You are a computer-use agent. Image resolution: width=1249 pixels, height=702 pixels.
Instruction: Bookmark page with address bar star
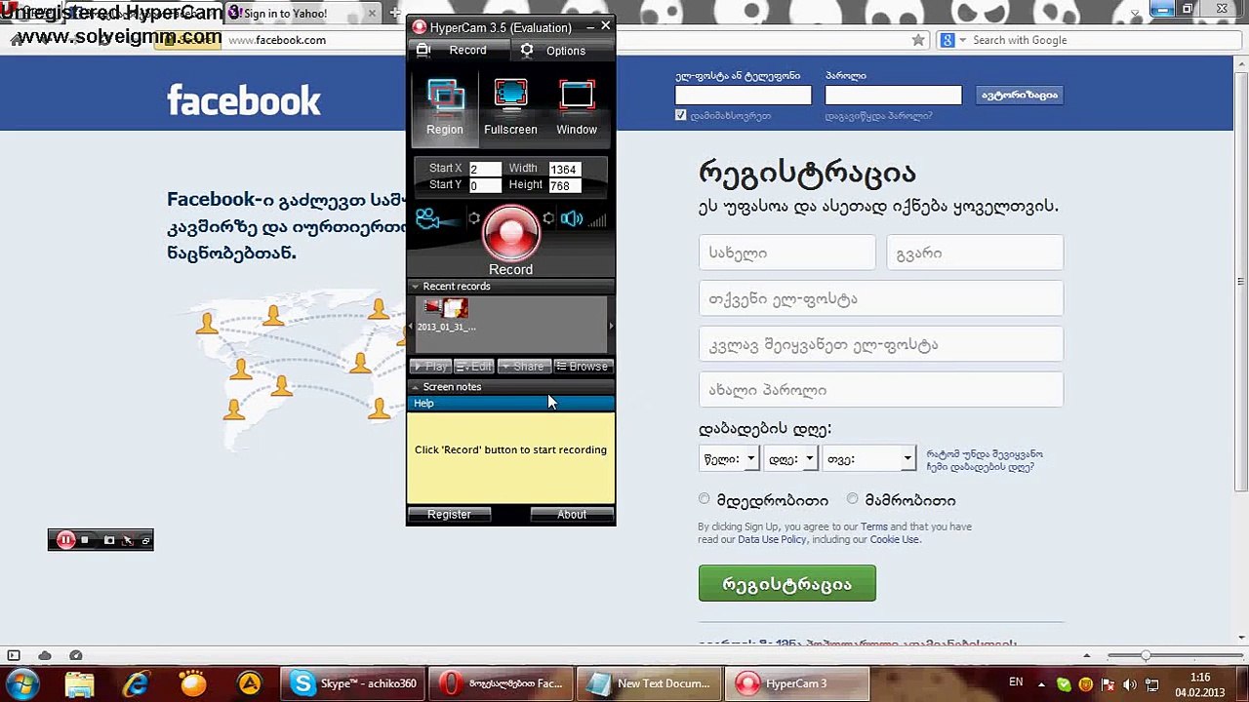click(918, 40)
